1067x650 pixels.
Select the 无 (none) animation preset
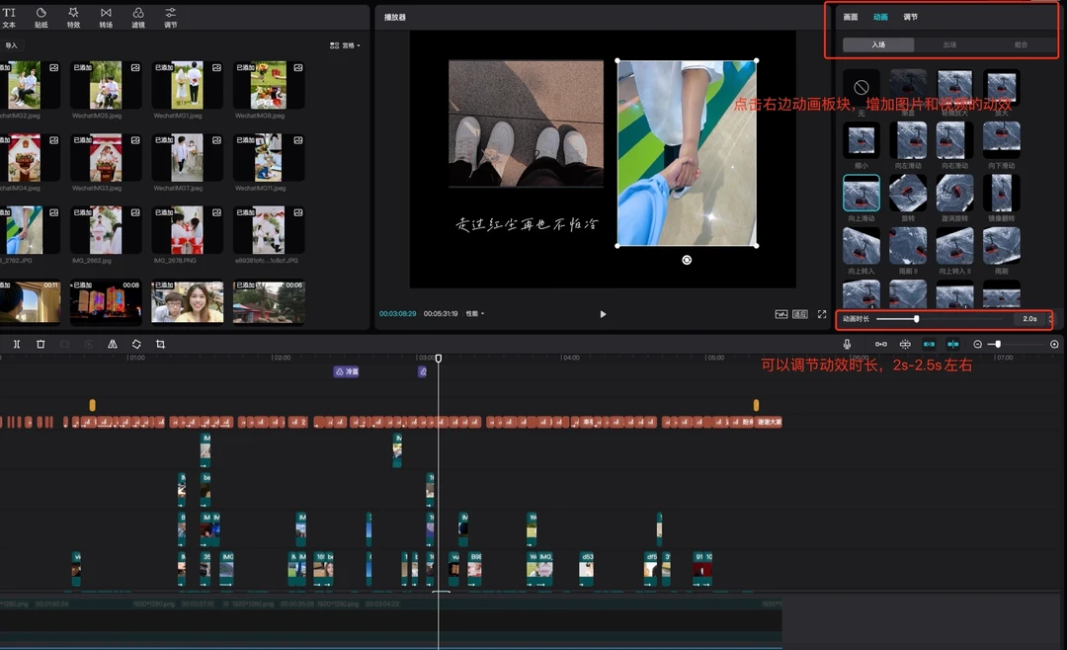point(861,88)
